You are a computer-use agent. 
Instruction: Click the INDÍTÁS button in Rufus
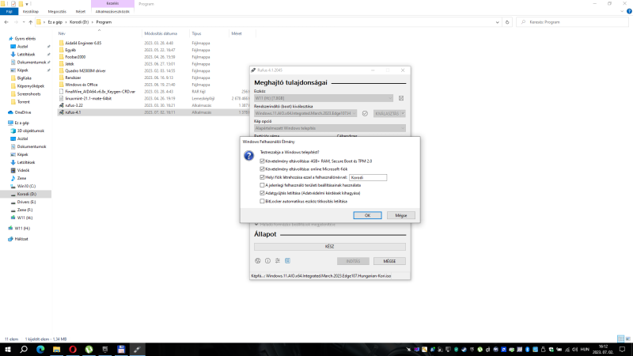click(353, 261)
